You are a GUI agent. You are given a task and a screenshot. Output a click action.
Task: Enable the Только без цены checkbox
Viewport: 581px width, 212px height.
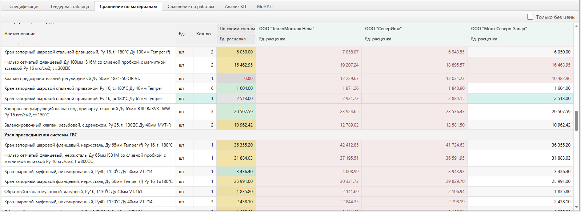pyautogui.click(x=530, y=17)
